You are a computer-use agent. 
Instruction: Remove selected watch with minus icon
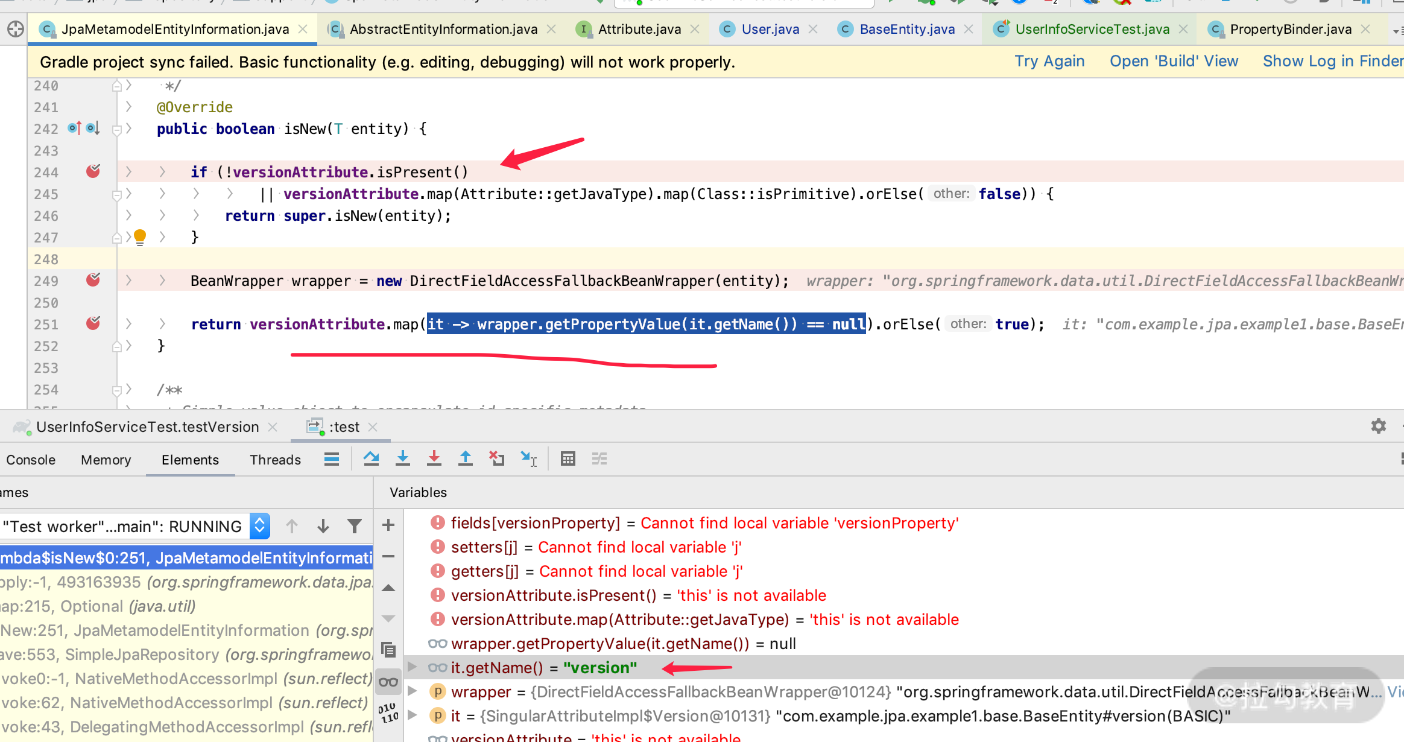389,556
